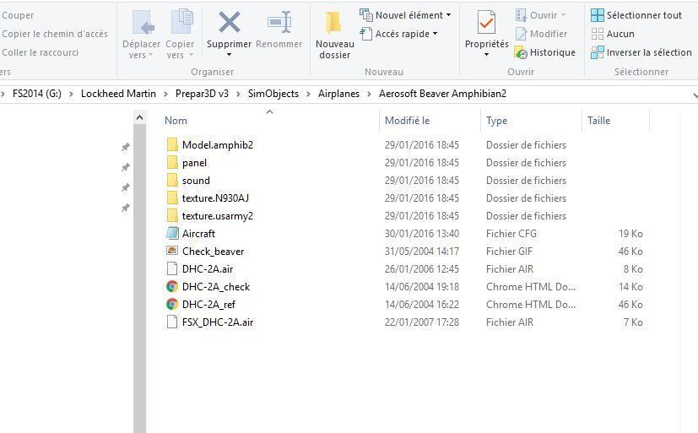
Task: Click the DHC-2A_check Chrome icon
Action: point(172,287)
